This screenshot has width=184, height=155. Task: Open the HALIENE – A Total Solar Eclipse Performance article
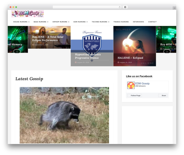point(48,38)
